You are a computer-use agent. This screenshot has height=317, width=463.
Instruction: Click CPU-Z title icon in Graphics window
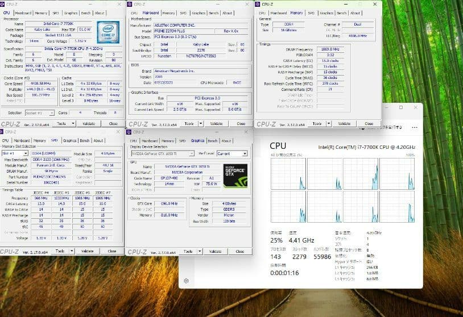tap(129, 132)
